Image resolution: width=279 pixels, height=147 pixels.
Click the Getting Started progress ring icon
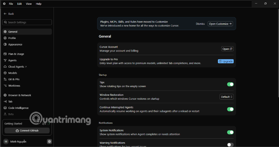tap(48, 124)
